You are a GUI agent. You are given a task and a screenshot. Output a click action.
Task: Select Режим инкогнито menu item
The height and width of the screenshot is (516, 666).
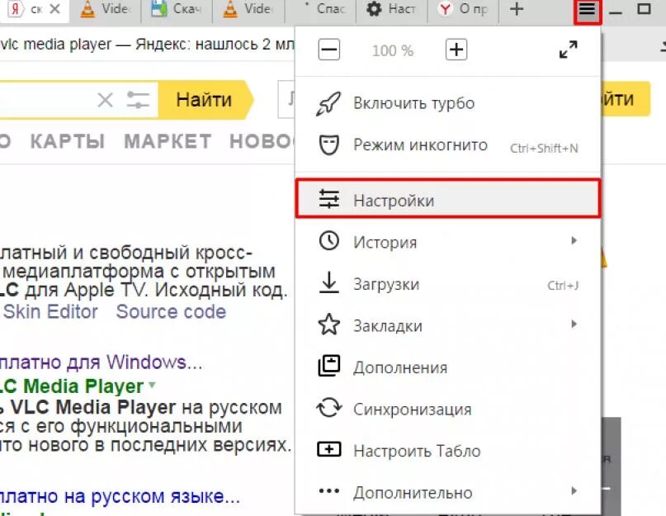[448, 145]
